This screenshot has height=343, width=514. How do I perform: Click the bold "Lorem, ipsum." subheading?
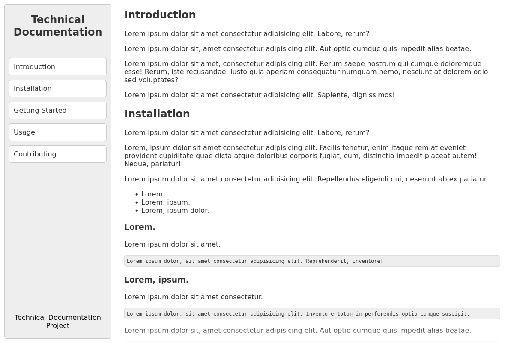[156, 280]
